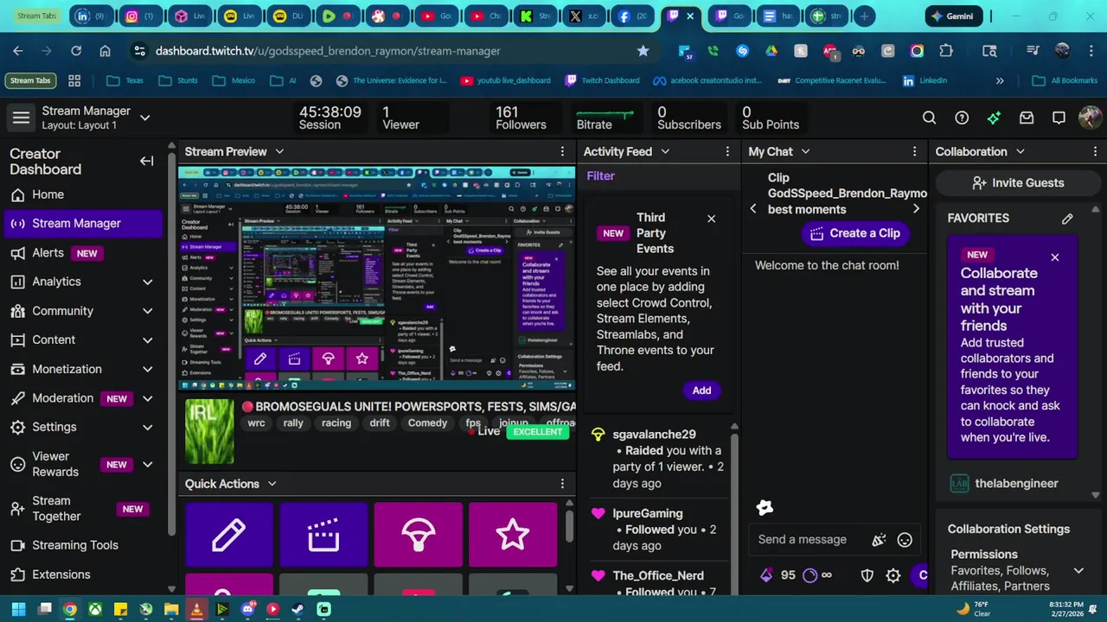Image resolution: width=1107 pixels, height=622 pixels.
Task: Open the chat shield moderation icon
Action: pyautogui.click(x=867, y=575)
